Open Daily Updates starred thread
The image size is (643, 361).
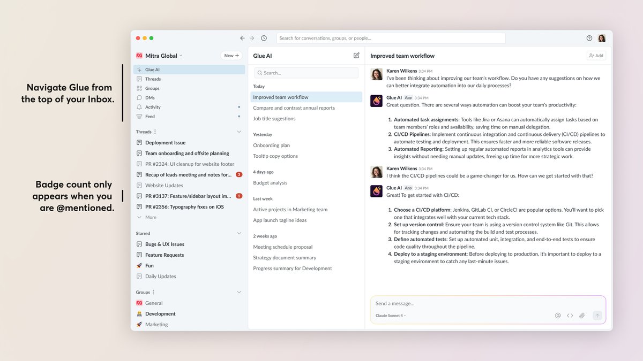(189, 276)
